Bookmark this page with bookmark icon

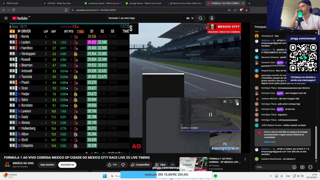(66, 10)
